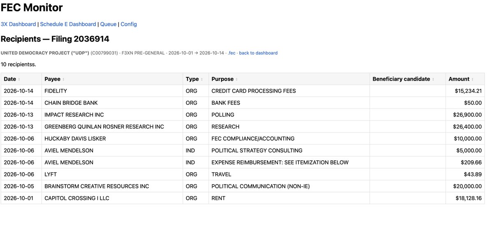Viewport: 493px width, 252px height.
Task: Click the sort arrows icon beside Purpose
Action: click(237, 79)
